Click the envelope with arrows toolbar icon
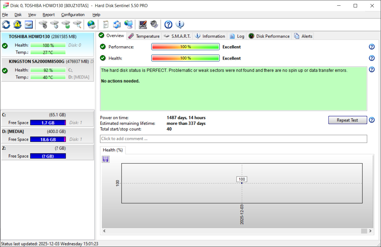The height and width of the screenshot is (247, 381). click(117, 25)
